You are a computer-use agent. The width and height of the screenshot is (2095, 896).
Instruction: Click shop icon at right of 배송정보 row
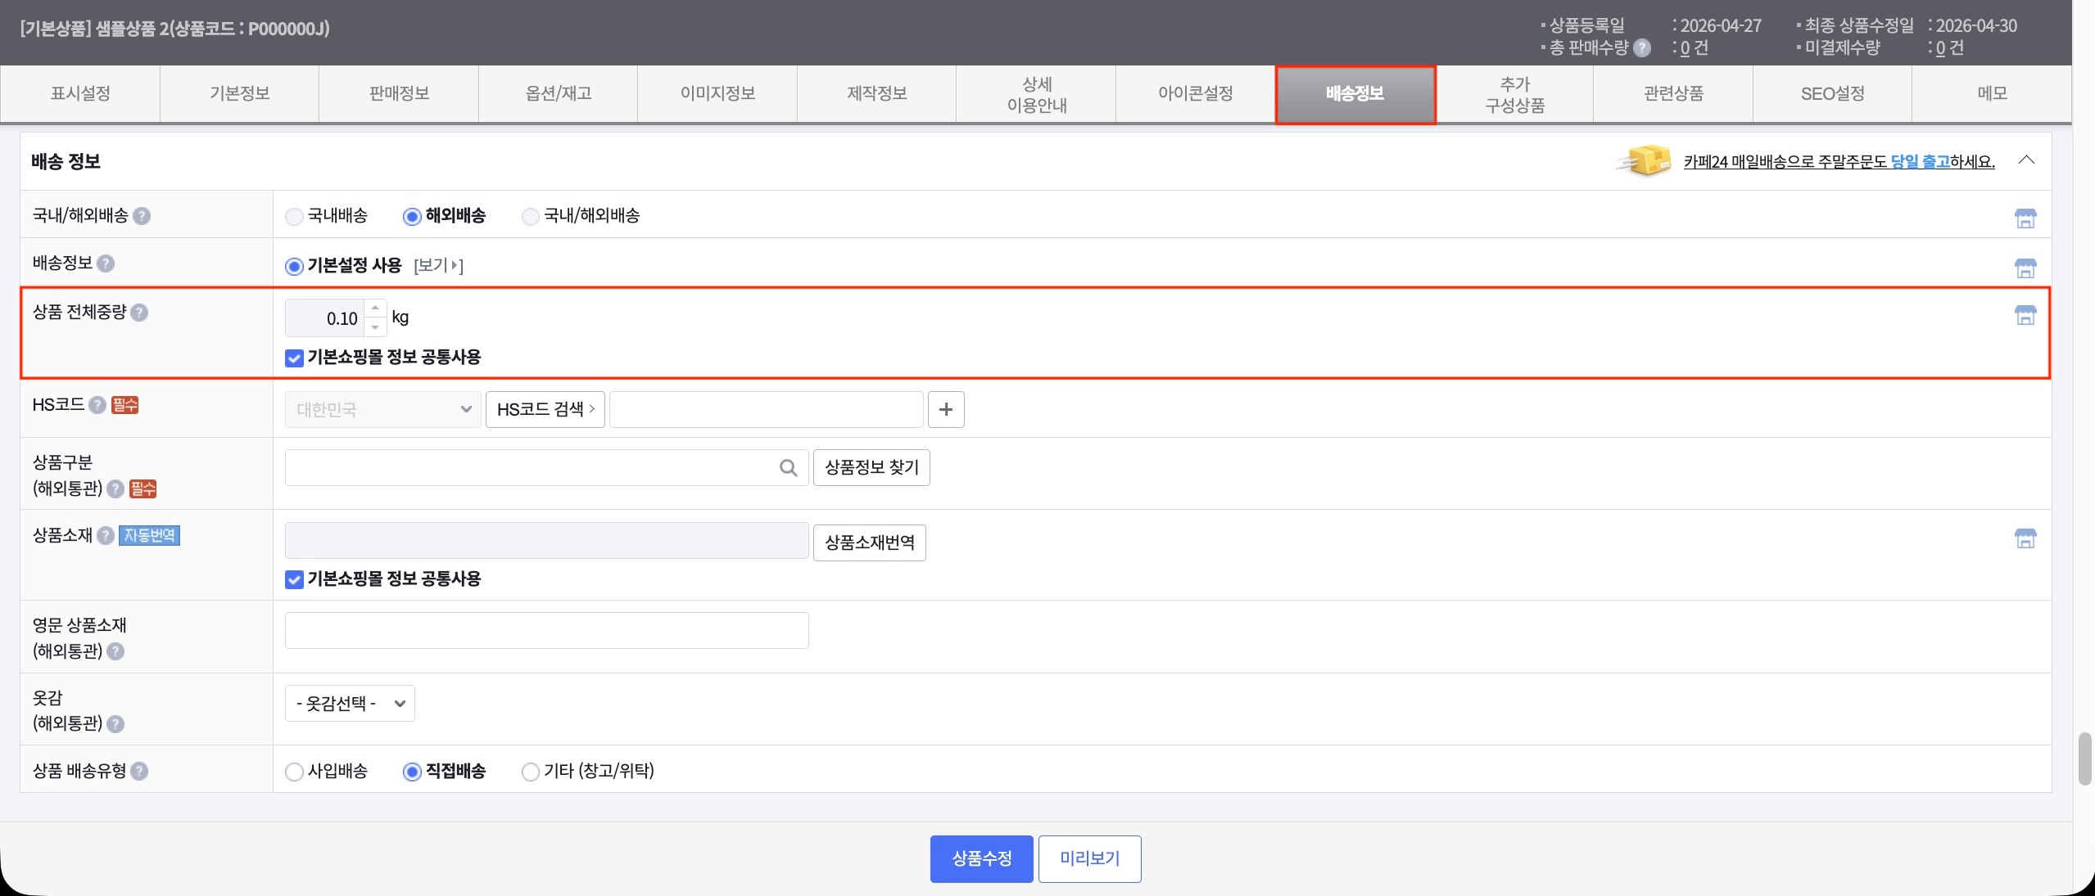pyautogui.click(x=2025, y=268)
